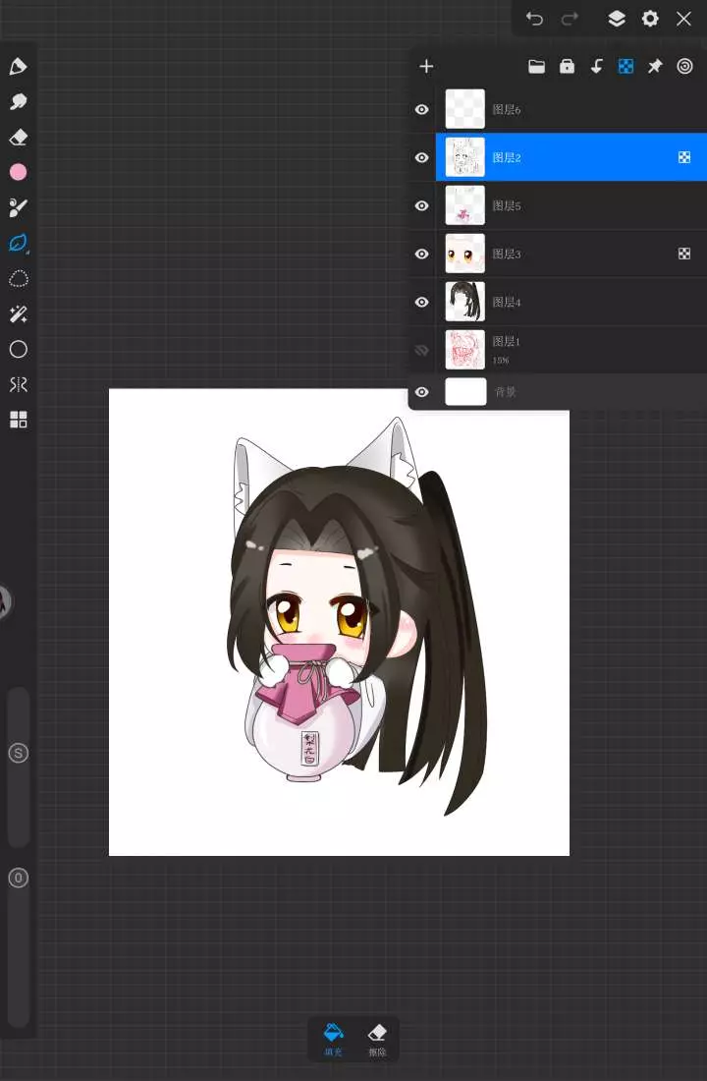Select the 图层3 layer name
Viewport: 707px width, 1081px height.
point(507,254)
